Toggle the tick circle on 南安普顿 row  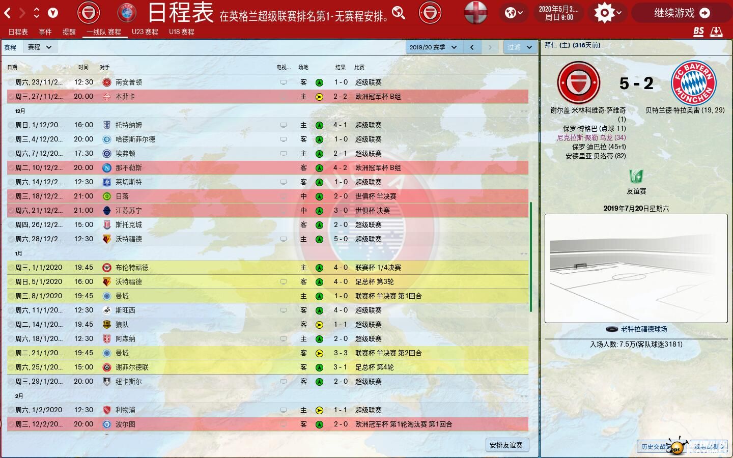pos(11,82)
